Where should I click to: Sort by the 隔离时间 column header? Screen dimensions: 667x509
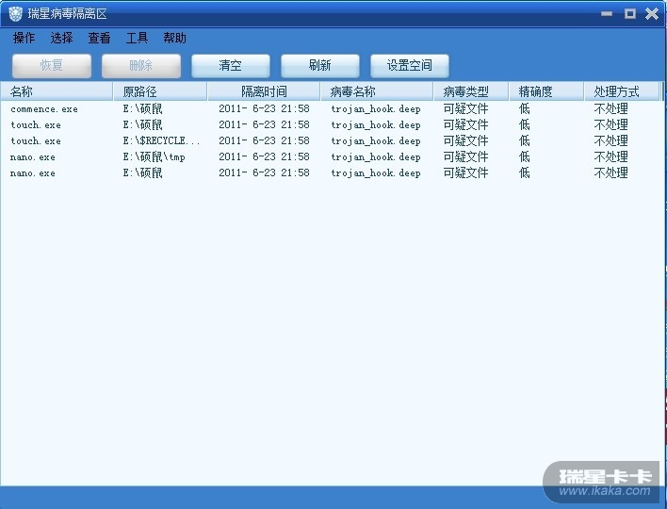(264, 91)
